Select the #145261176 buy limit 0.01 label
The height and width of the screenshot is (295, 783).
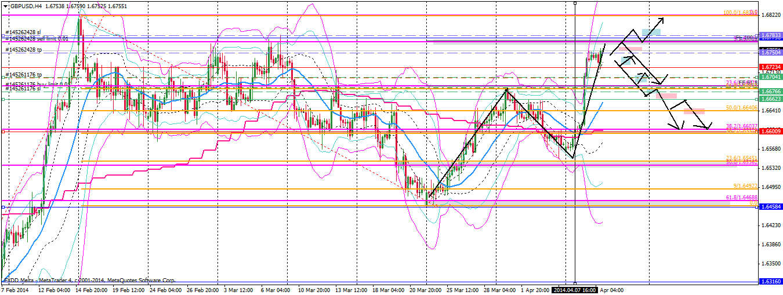pos(37,84)
